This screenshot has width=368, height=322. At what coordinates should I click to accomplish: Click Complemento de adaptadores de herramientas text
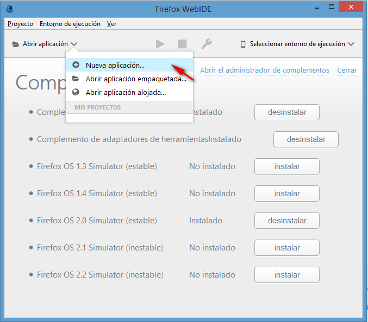pyautogui.click(x=122, y=139)
